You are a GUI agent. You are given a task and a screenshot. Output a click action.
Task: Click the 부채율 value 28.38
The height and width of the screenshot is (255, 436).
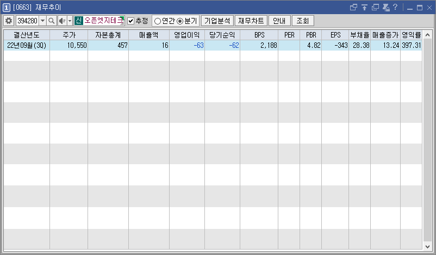pyautogui.click(x=360, y=45)
